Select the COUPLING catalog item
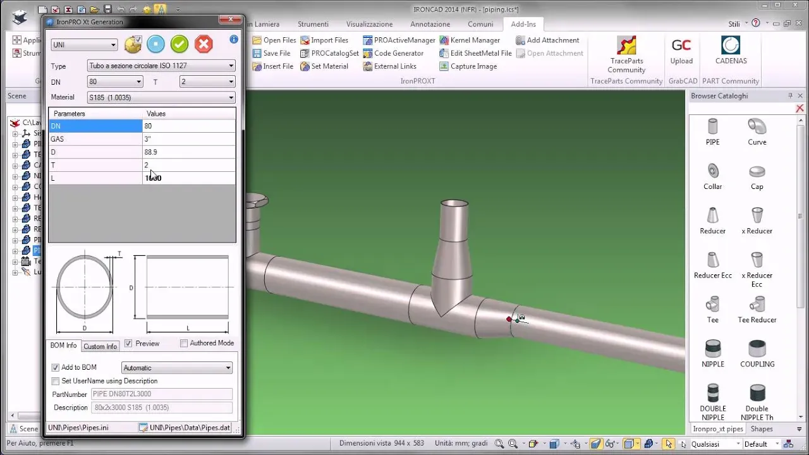 pos(757,354)
